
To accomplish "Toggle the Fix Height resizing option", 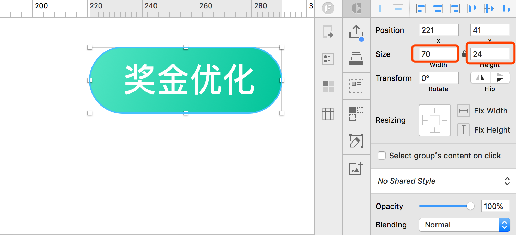I will pos(463,130).
